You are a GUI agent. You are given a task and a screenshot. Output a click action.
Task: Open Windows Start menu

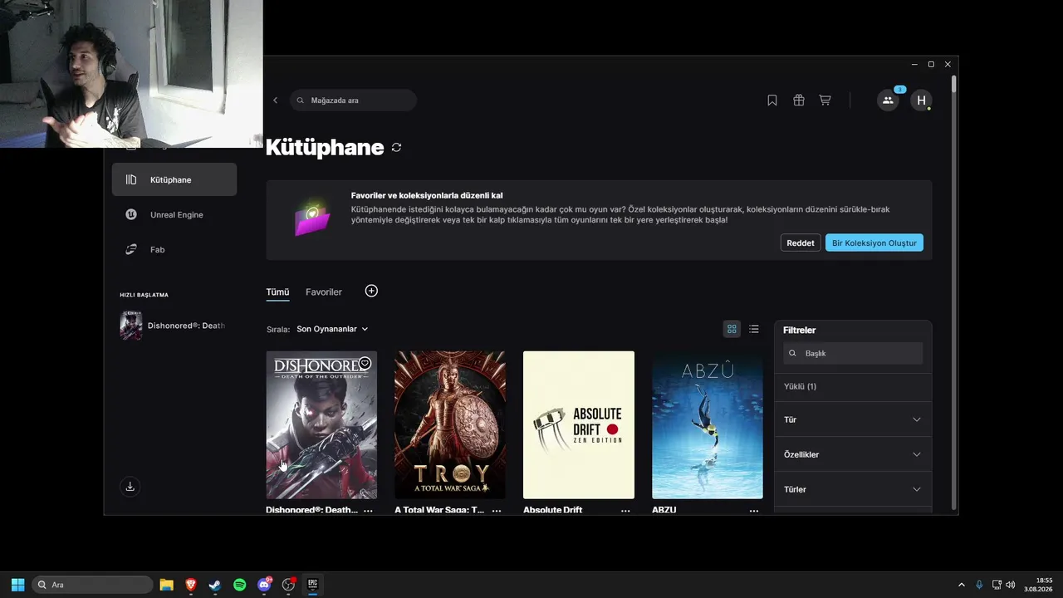[x=17, y=585]
